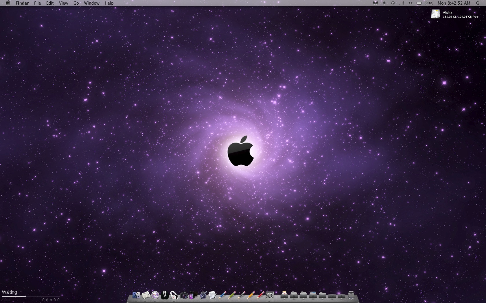
Task: Open the Window menu
Action: [x=92, y=3]
